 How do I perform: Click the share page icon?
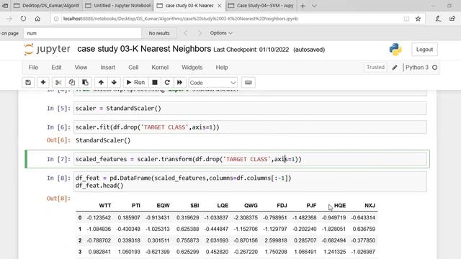[452, 19]
